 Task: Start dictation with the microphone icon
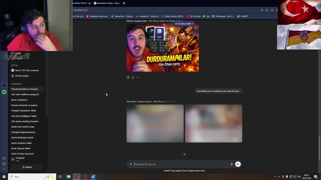[x=232, y=164]
